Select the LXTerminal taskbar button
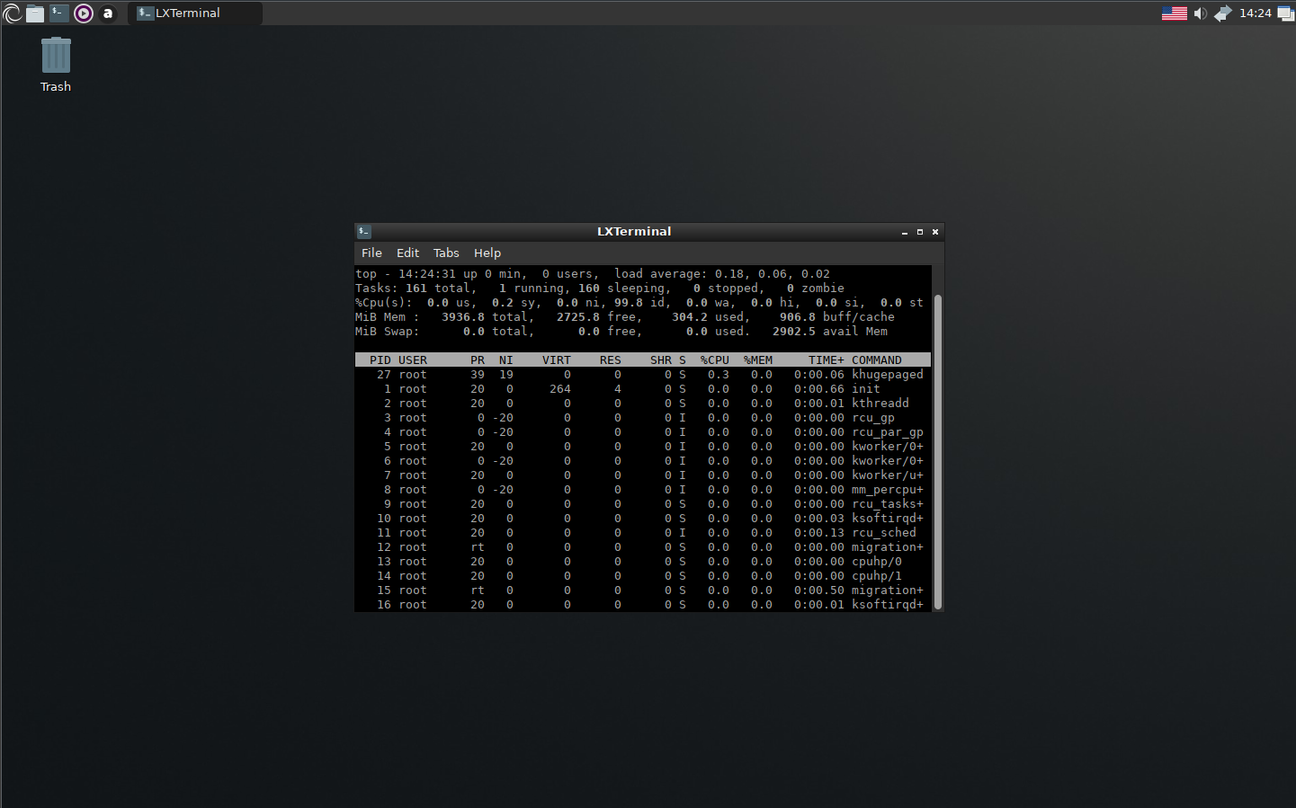The height and width of the screenshot is (808, 1296). (195, 13)
